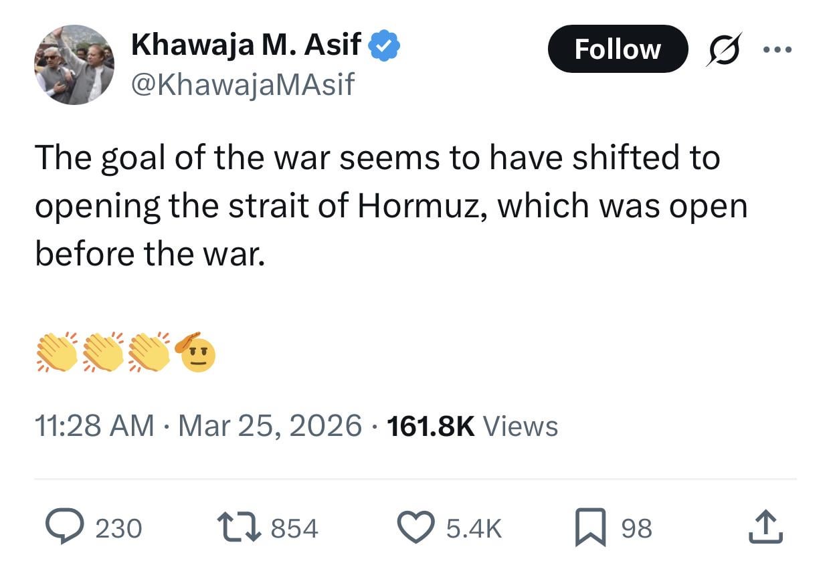The image size is (831, 569).
Task: Click the tweet text about Hormuz
Action: [x=390, y=207]
